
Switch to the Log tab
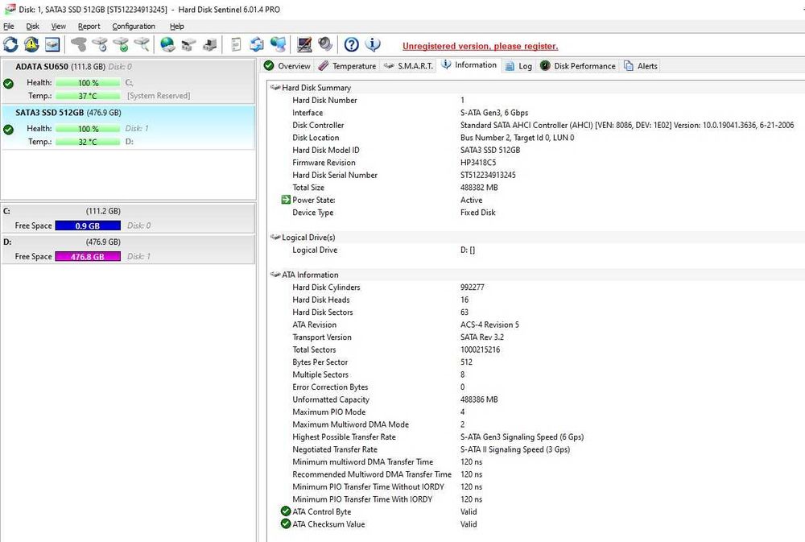tap(518, 66)
